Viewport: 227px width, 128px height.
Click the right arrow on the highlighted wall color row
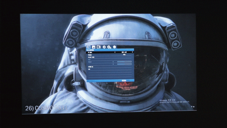click(132, 52)
